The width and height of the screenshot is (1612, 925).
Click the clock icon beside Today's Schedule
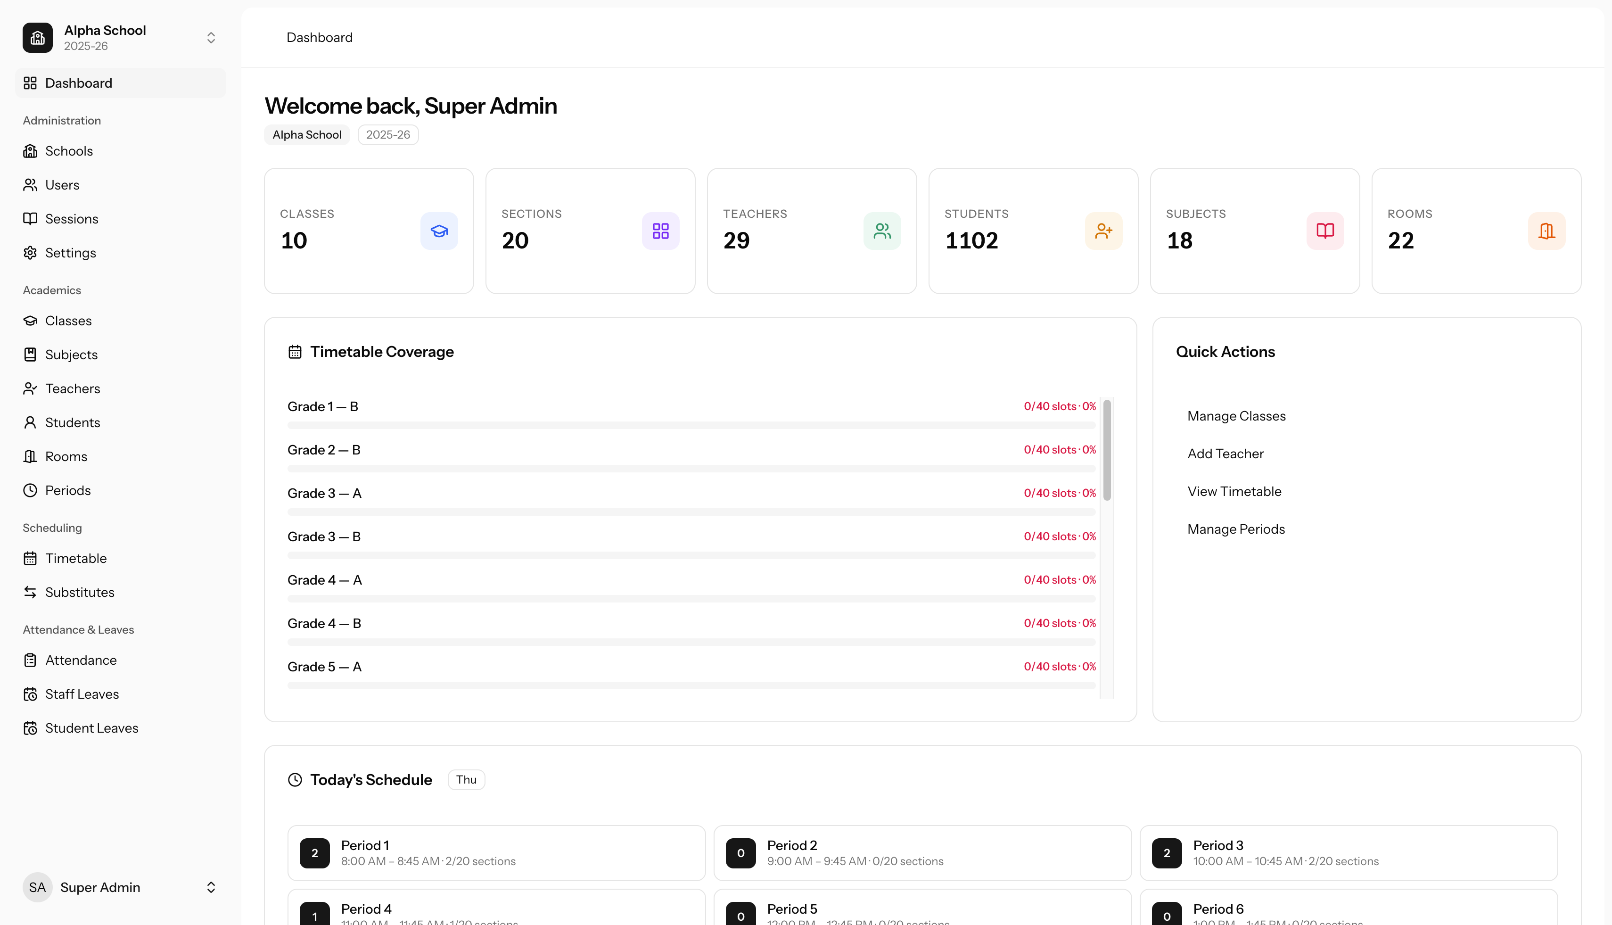[295, 779]
